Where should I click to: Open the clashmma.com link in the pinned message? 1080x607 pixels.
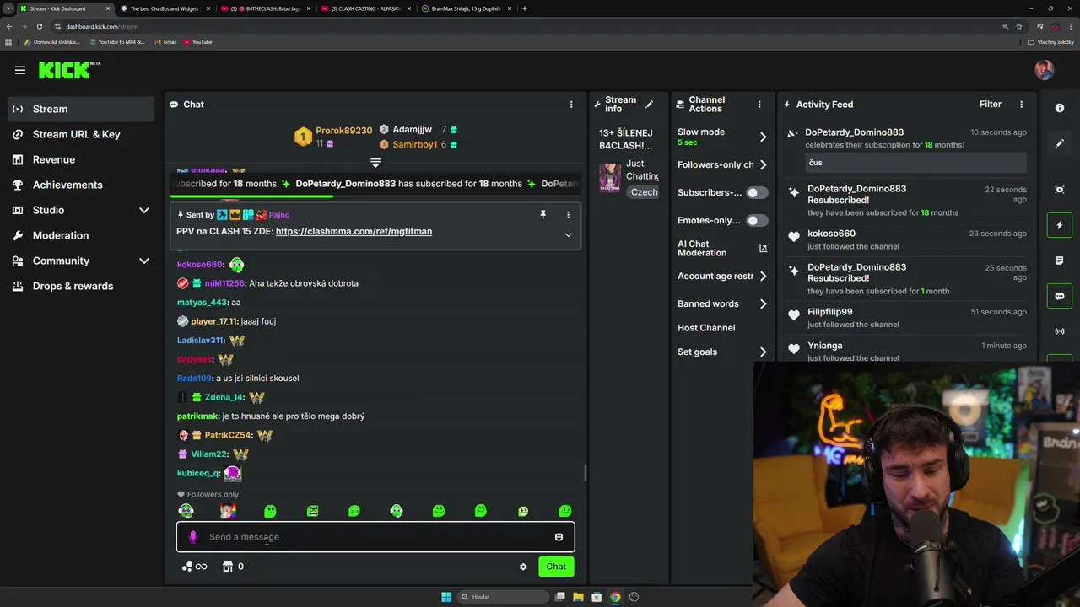pos(354,231)
